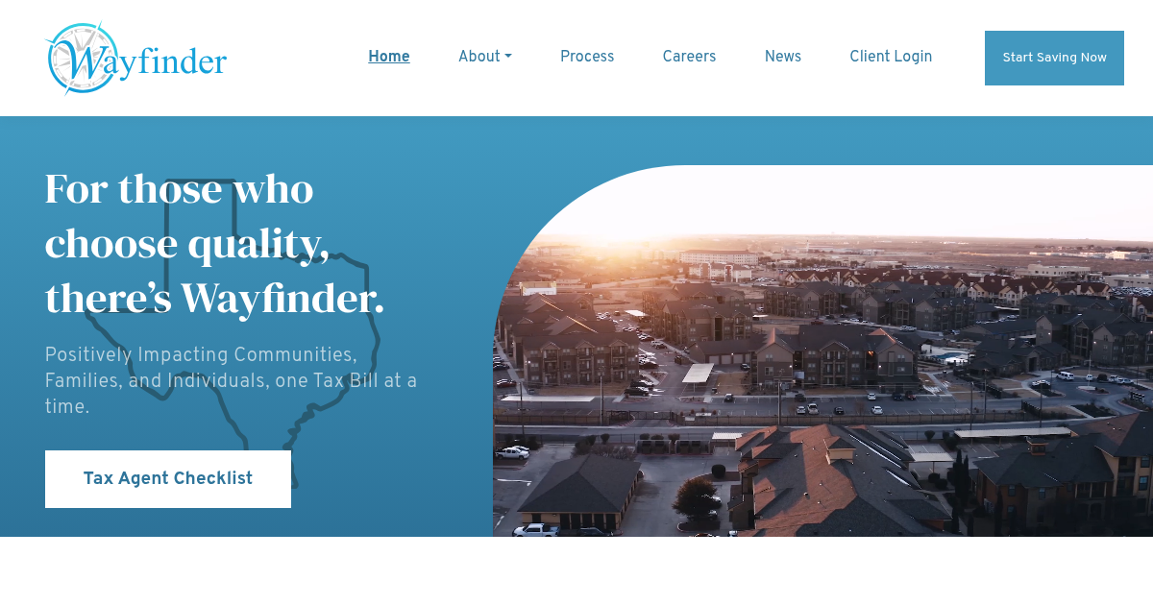This screenshot has height=605, width=1153.
Task: Open the Tax Agent Checklist
Action: (168, 478)
